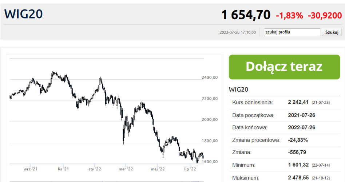Screen dimensions: 345x182
Task: Focus the szukaj profilu search field
Action: 292,32
